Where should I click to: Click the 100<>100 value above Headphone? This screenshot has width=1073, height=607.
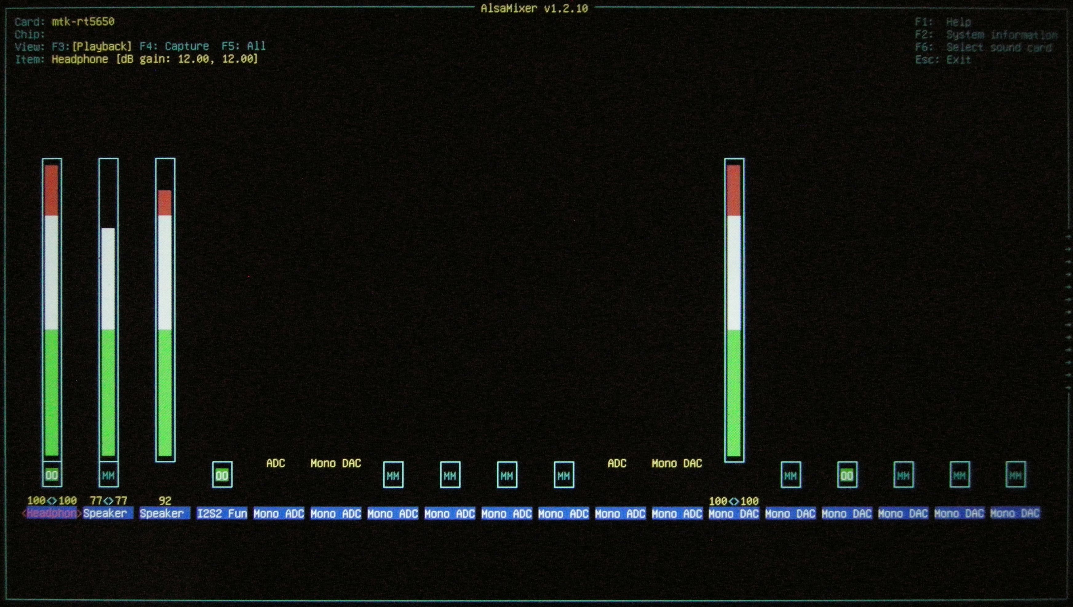pyautogui.click(x=52, y=501)
